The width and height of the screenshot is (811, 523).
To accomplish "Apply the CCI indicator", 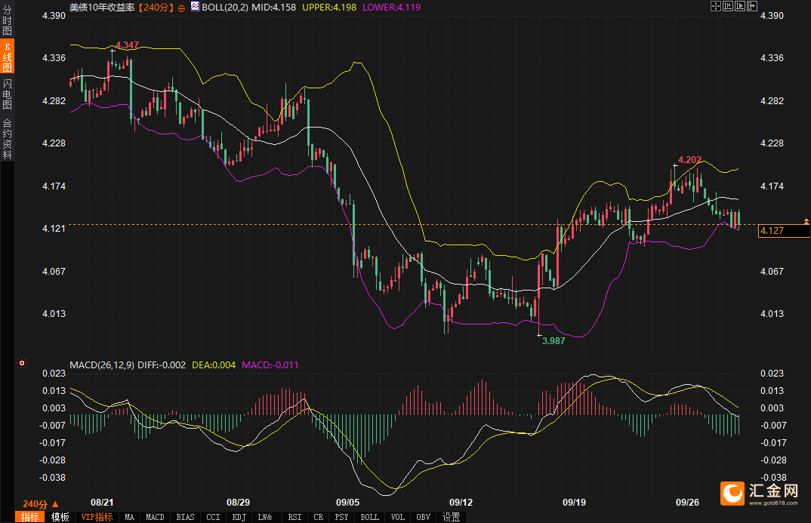I will 213,517.
